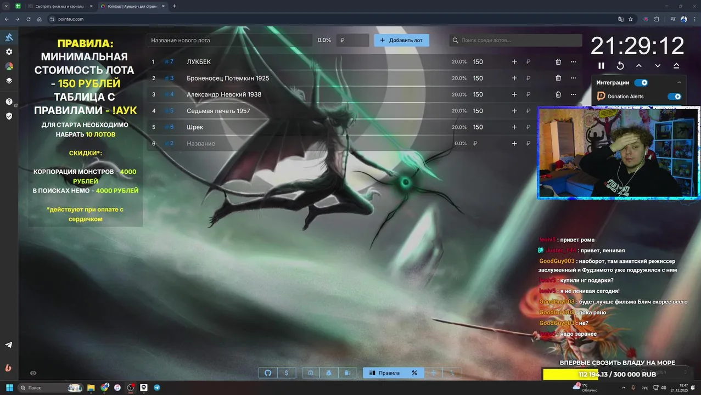The image size is (701, 395).
Task: Bookmark this page with the star
Action: [x=631, y=19]
